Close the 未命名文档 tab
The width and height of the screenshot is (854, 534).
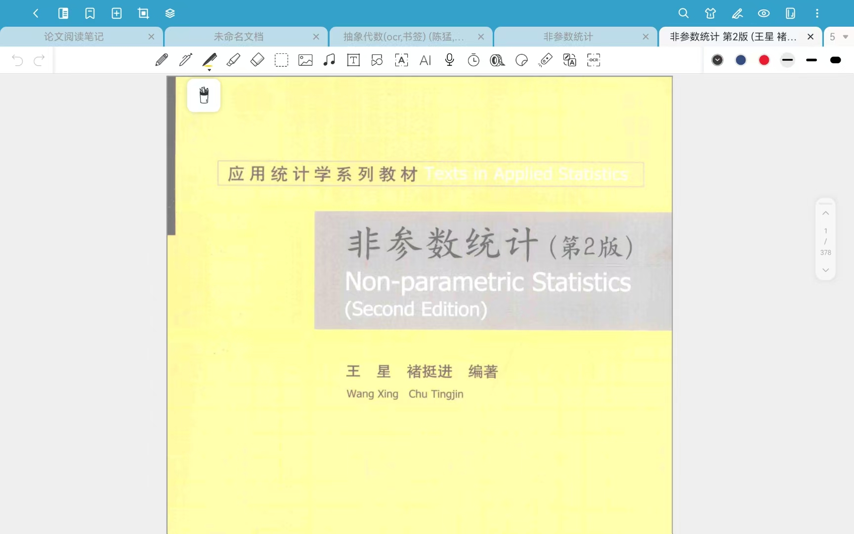316,37
